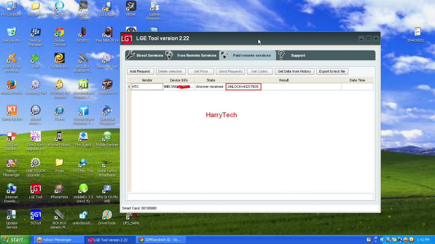This screenshot has width=435, height=244.
Task: Open Gadwin PrintScreen icon
Action: 155,10
